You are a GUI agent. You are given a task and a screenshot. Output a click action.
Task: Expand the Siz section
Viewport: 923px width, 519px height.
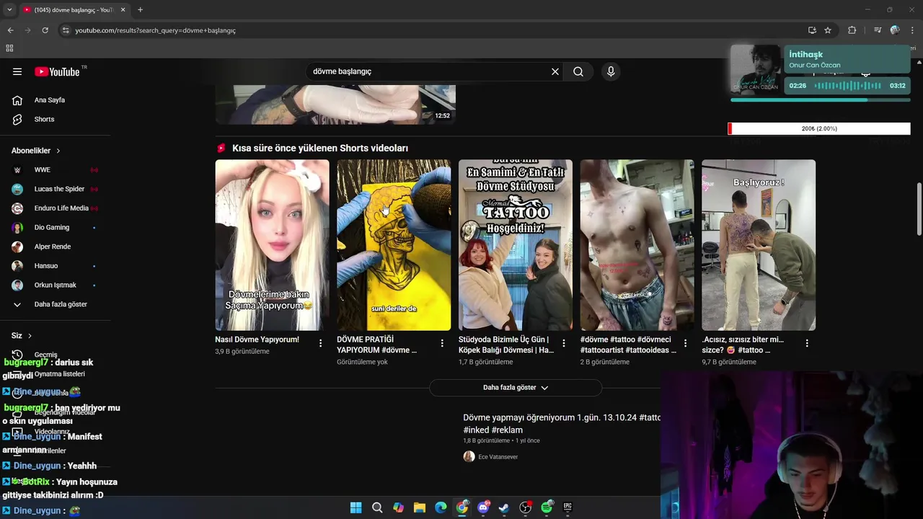22,336
